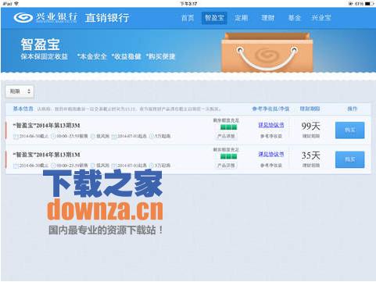
Task: Click the deadline calendar icon in 3M row
Action: click(x=16, y=136)
